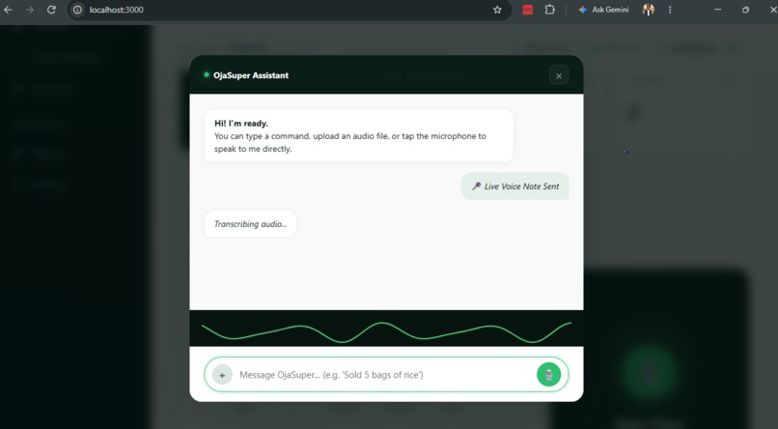Viewport: 778px width, 429px height.
Task: Click the OjaSuper Assistant title
Action: click(x=251, y=75)
